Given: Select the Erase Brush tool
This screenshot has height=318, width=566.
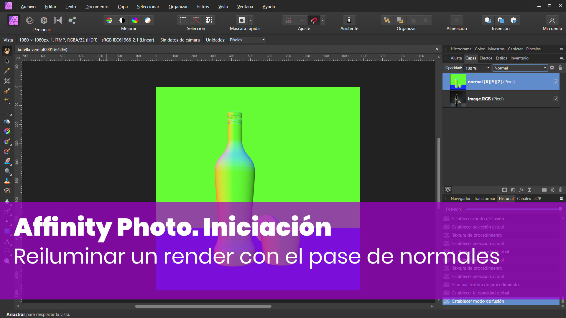Looking at the screenshot, I should 7,161.
